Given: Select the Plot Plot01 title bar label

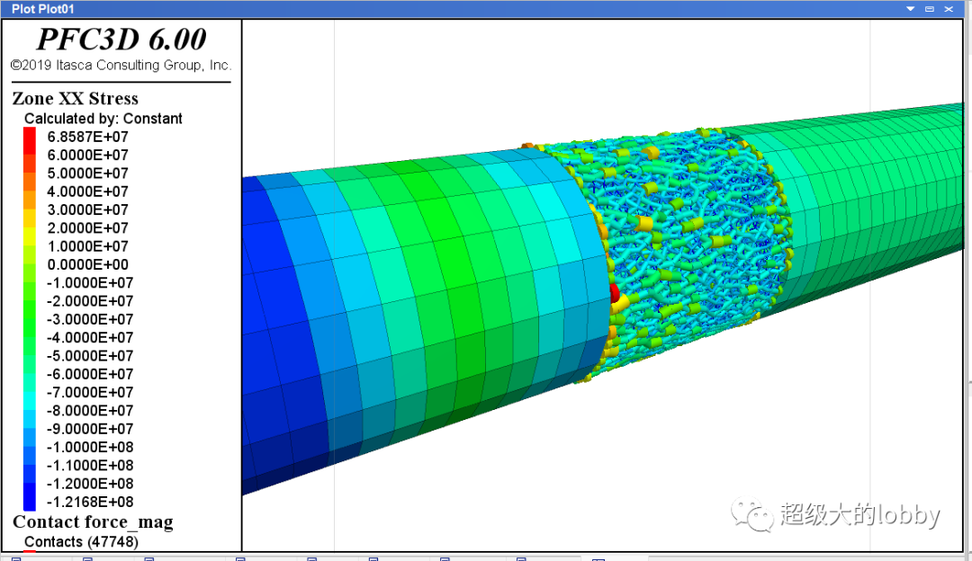Looking at the screenshot, I should (43, 9).
